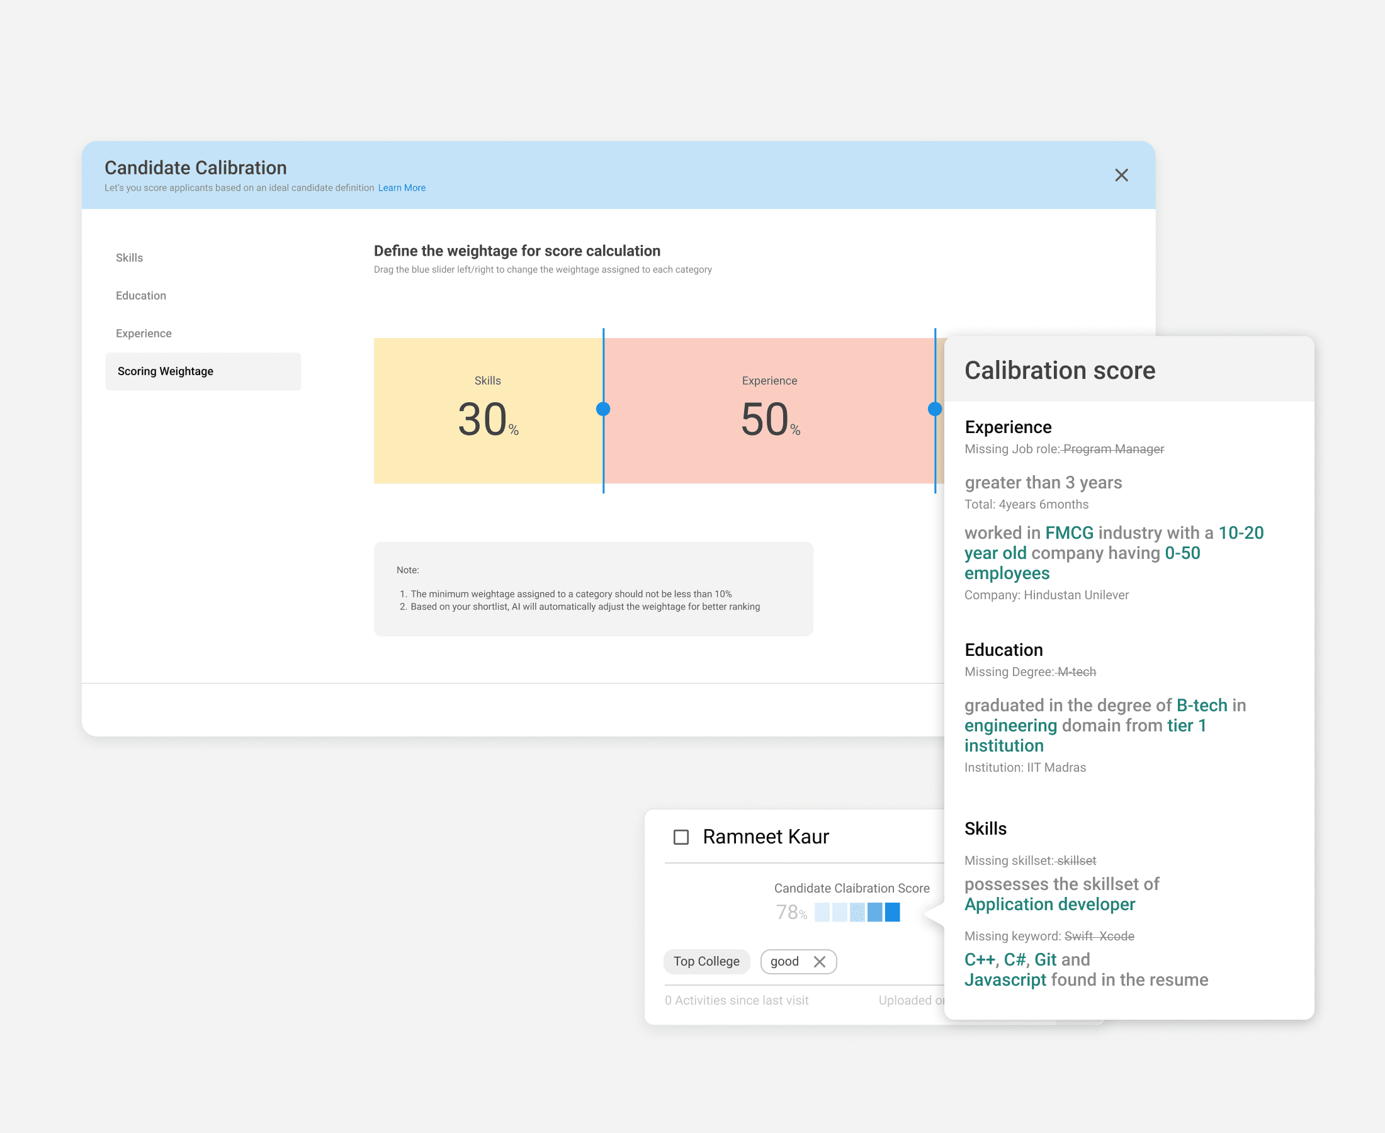1385x1133 pixels.
Task: Switch to the Skills sidebar section
Action: [129, 257]
